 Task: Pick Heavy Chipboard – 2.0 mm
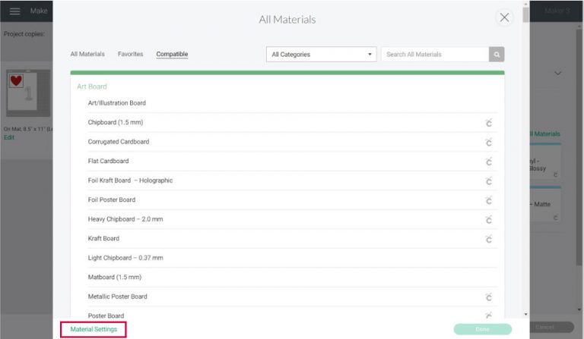[293, 219]
